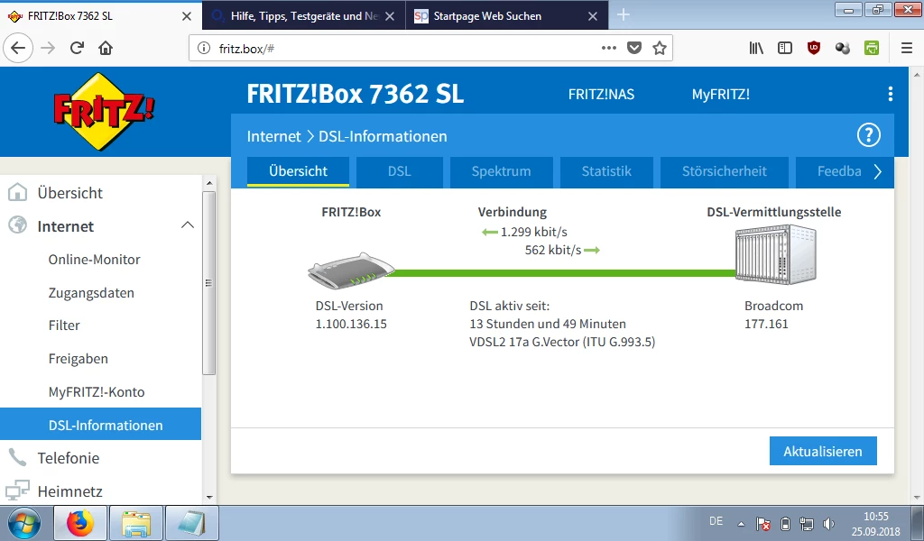924x541 pixels.
Task: Go to the browser home page
Action: point(106,49)
